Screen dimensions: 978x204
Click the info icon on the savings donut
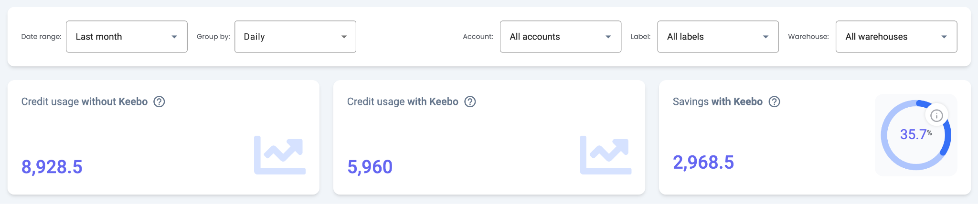tap(936, 115)
